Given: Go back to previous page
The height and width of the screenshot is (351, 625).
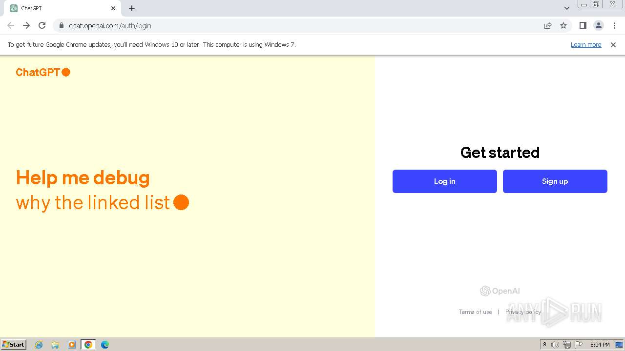Looking at the screenshot, I should (11, 26).
